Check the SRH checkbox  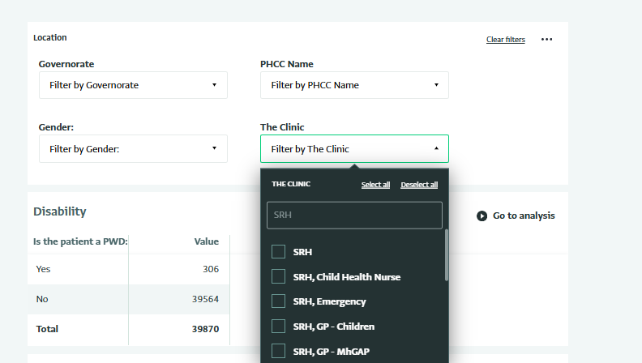pyautogui.click(x=278, y=252)
